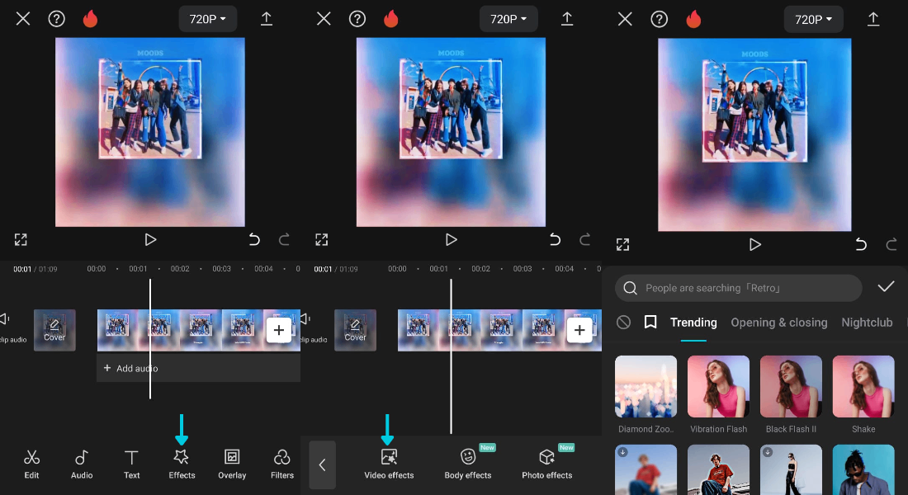Image resolution: width=908 pixels, height=495 pixels.
Task: Switch to Nightclub tab
Action: (867, 323)
